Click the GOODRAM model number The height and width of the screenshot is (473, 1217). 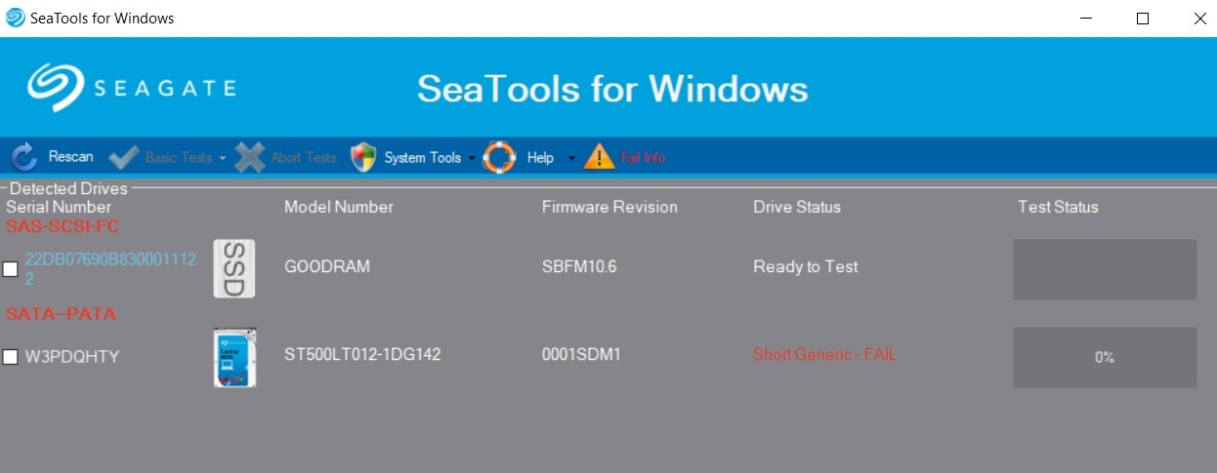pos(327,266)
